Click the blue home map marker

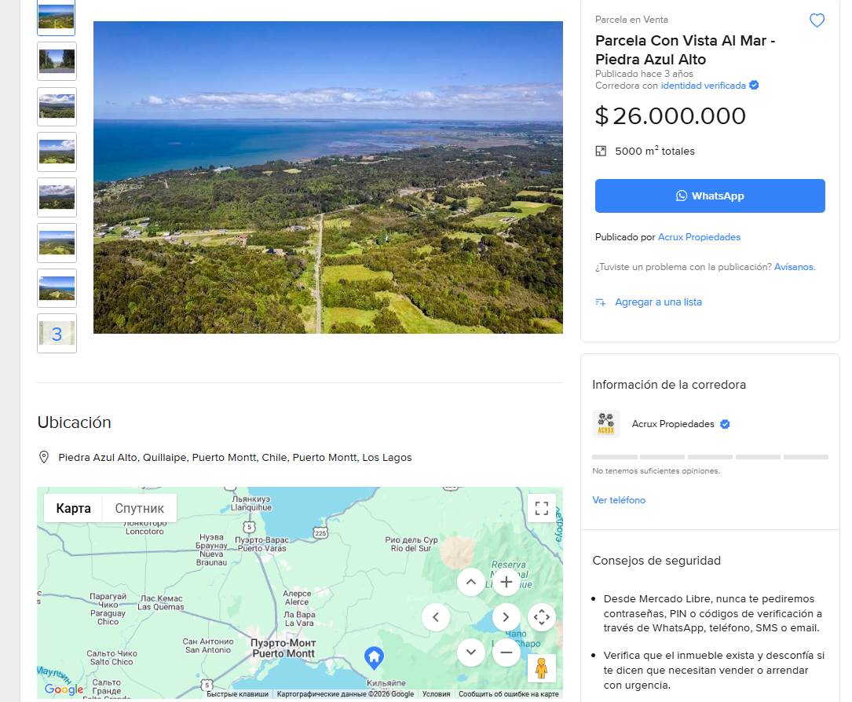click(374, 657)
